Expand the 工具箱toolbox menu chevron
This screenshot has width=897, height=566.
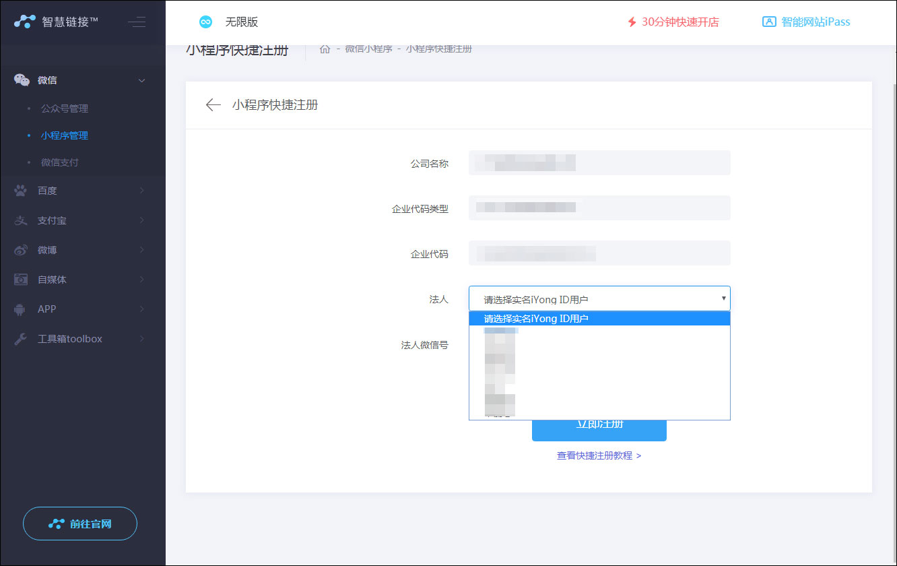pos(141,338)
